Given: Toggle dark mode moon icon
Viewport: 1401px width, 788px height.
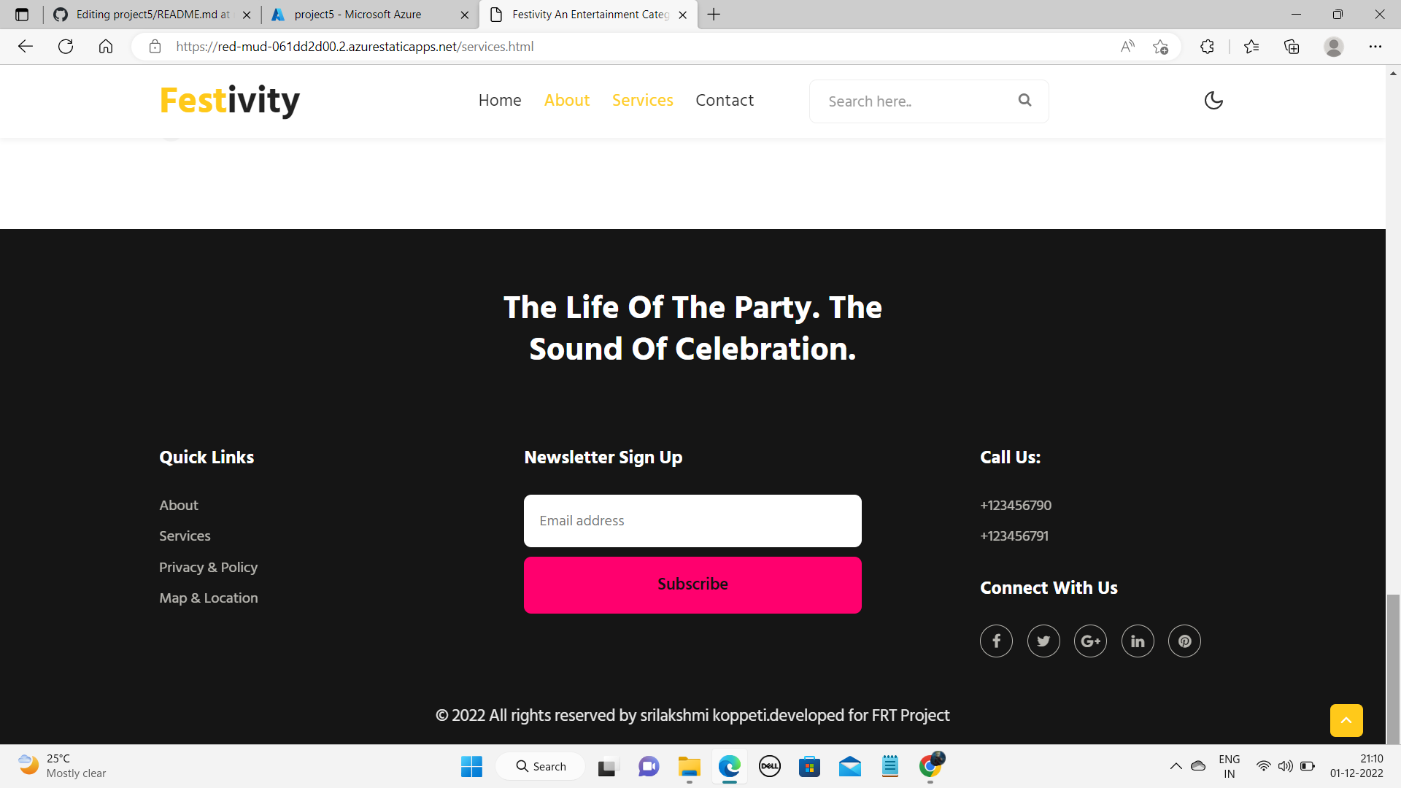Looking at the screenshot, I should tap(1213, 101).
